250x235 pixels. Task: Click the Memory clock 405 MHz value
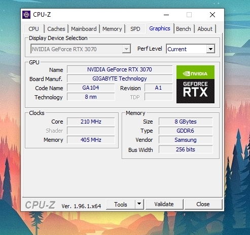point(91,140)
